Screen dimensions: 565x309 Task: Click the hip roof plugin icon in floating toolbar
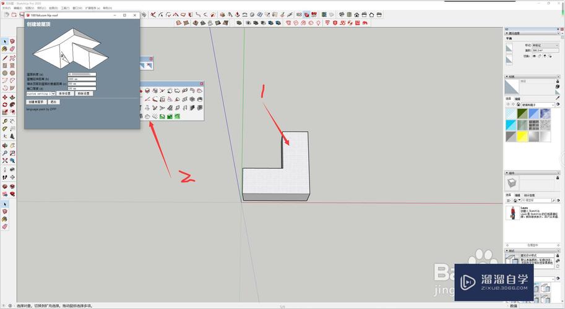(147, 116)
